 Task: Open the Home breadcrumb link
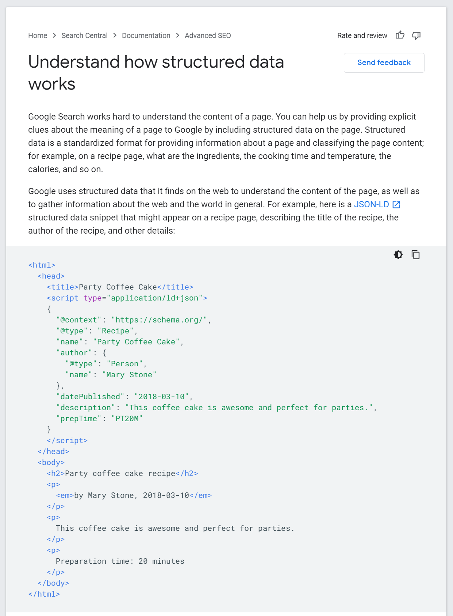pyautogui.click(x=38, y=35)
